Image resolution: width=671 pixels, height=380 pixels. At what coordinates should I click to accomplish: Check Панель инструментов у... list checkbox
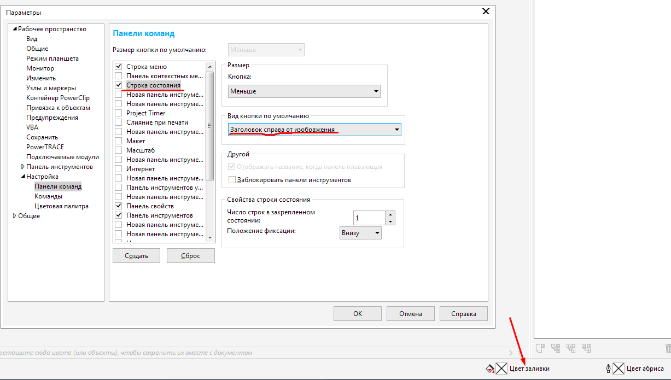click(x=119, y=188)
